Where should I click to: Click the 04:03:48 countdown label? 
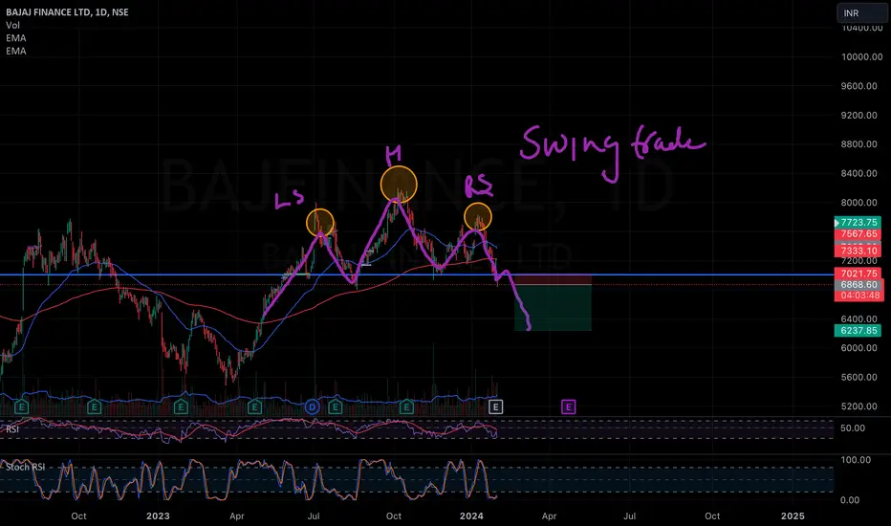click(x=858, y=296)
